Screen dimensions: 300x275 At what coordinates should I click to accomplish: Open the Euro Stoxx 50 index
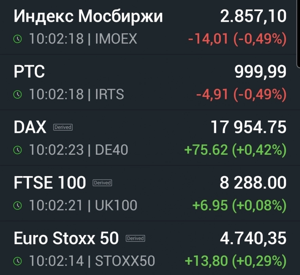(66, 238)
